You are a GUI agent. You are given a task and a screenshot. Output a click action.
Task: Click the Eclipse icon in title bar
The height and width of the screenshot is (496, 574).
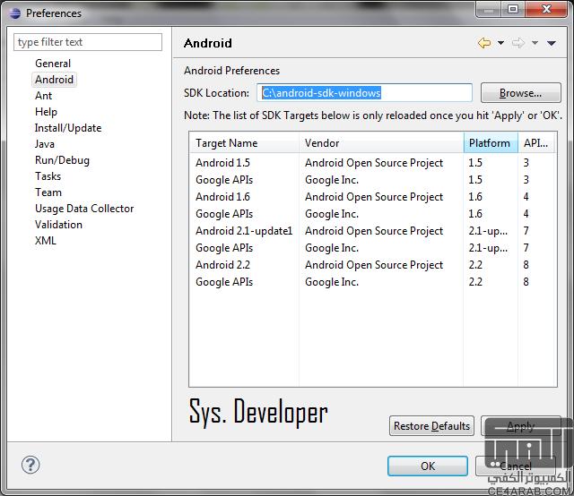(x=15, y=13)
